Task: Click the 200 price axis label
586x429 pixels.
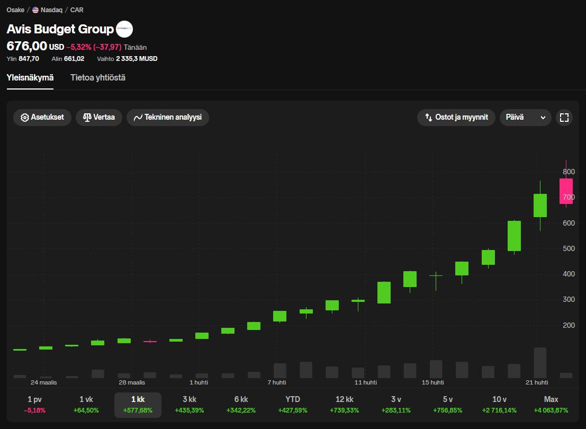Action: [569, 325]
